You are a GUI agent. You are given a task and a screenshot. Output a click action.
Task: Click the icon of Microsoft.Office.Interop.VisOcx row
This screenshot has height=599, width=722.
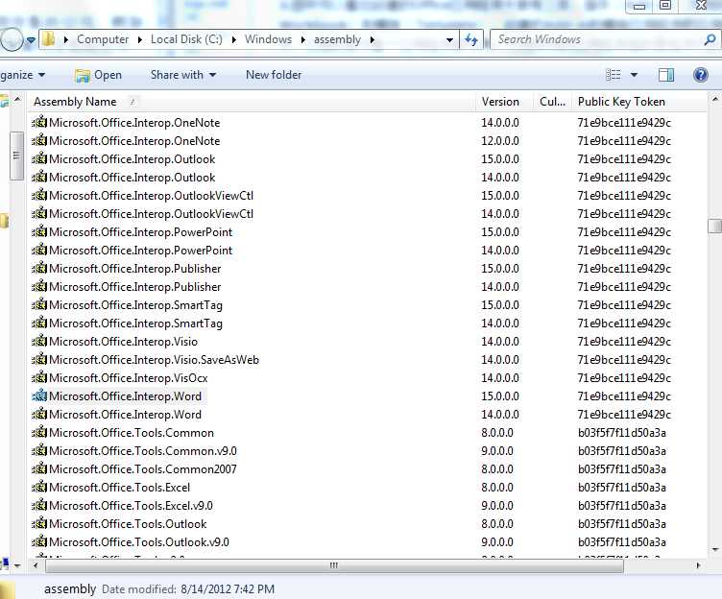tap(39, 377)
